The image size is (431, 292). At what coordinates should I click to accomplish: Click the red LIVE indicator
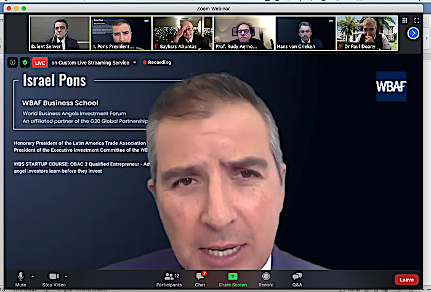click(x=40, y=63)
